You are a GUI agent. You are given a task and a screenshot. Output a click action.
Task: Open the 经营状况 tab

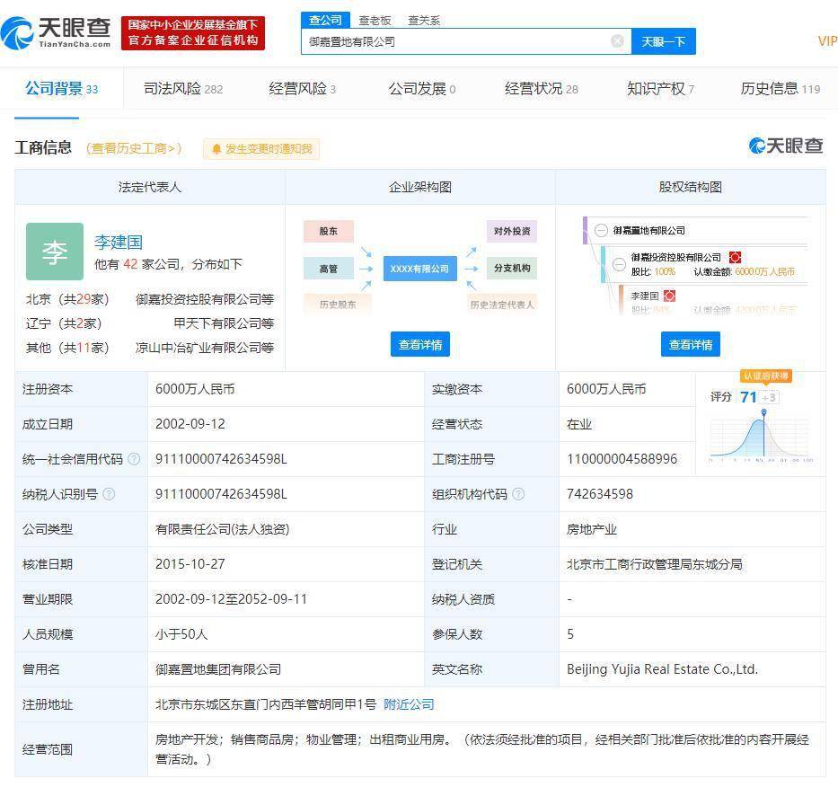click(x=542, y=89)
